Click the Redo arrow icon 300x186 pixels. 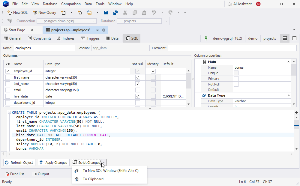coord(170,13)
